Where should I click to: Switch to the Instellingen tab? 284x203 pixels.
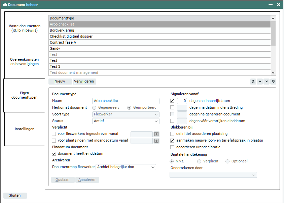pyautogui.click(x=24, y=129)
